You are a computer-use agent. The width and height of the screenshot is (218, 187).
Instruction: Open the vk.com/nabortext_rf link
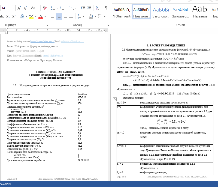43,41
